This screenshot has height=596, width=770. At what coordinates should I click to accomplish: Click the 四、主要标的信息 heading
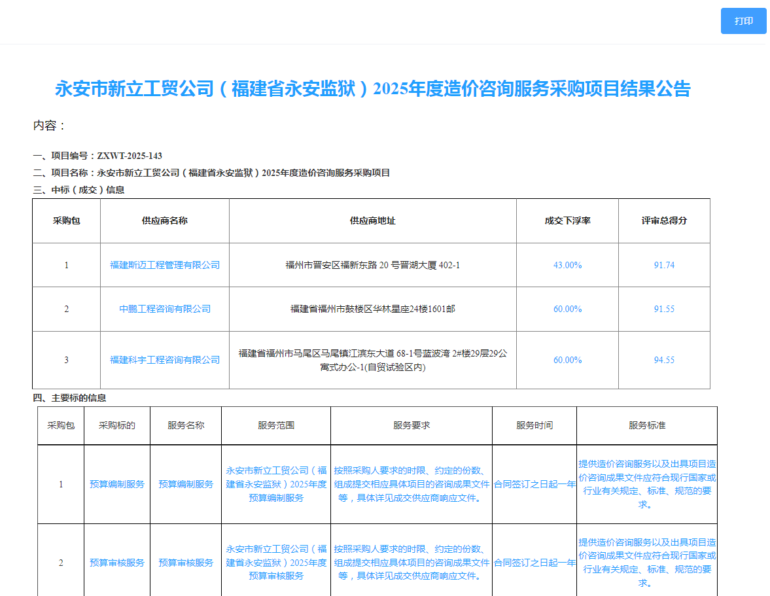click(69, 398)
